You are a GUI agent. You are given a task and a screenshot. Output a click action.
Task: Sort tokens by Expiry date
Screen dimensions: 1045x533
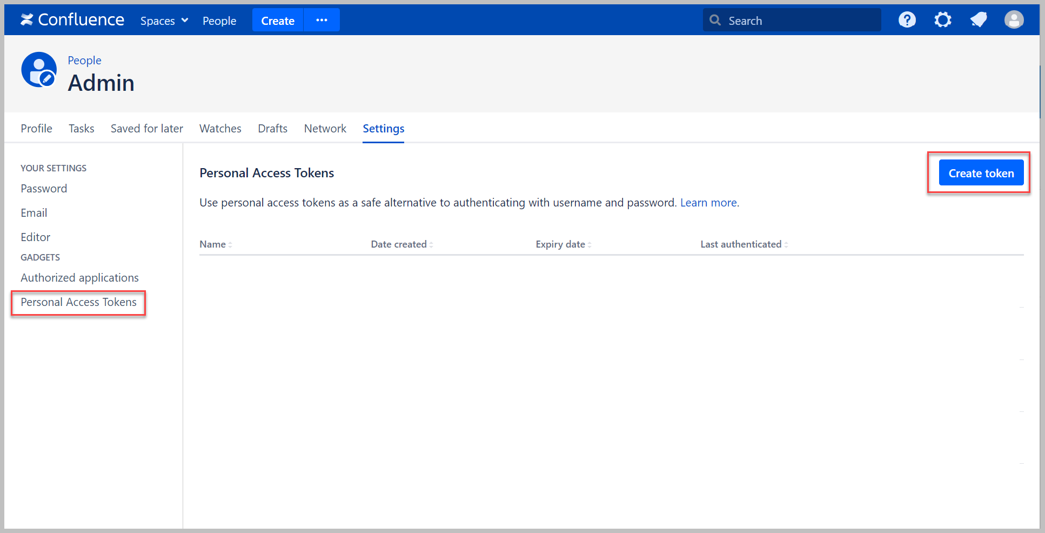pos(560,244)
